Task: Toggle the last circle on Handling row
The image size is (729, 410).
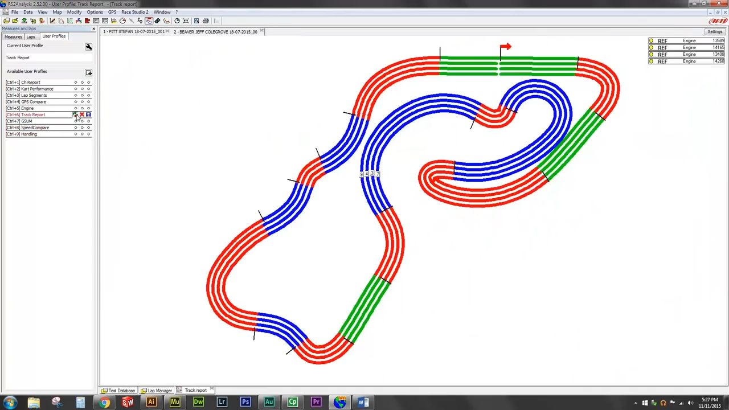Action: coord(88,134)
